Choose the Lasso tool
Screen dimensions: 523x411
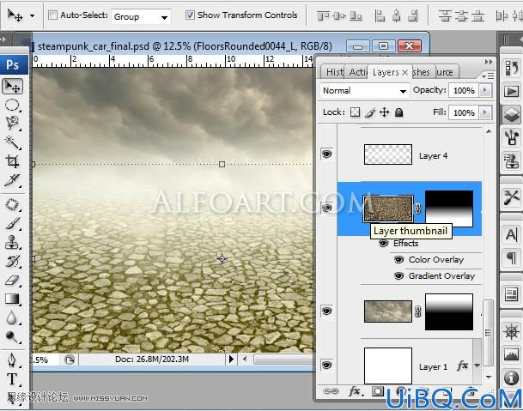[12, 123]
